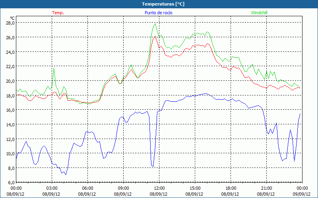Click the 6,0 y-axis value
The height and width of the screenshot is (198, 318).
point(11,183)
